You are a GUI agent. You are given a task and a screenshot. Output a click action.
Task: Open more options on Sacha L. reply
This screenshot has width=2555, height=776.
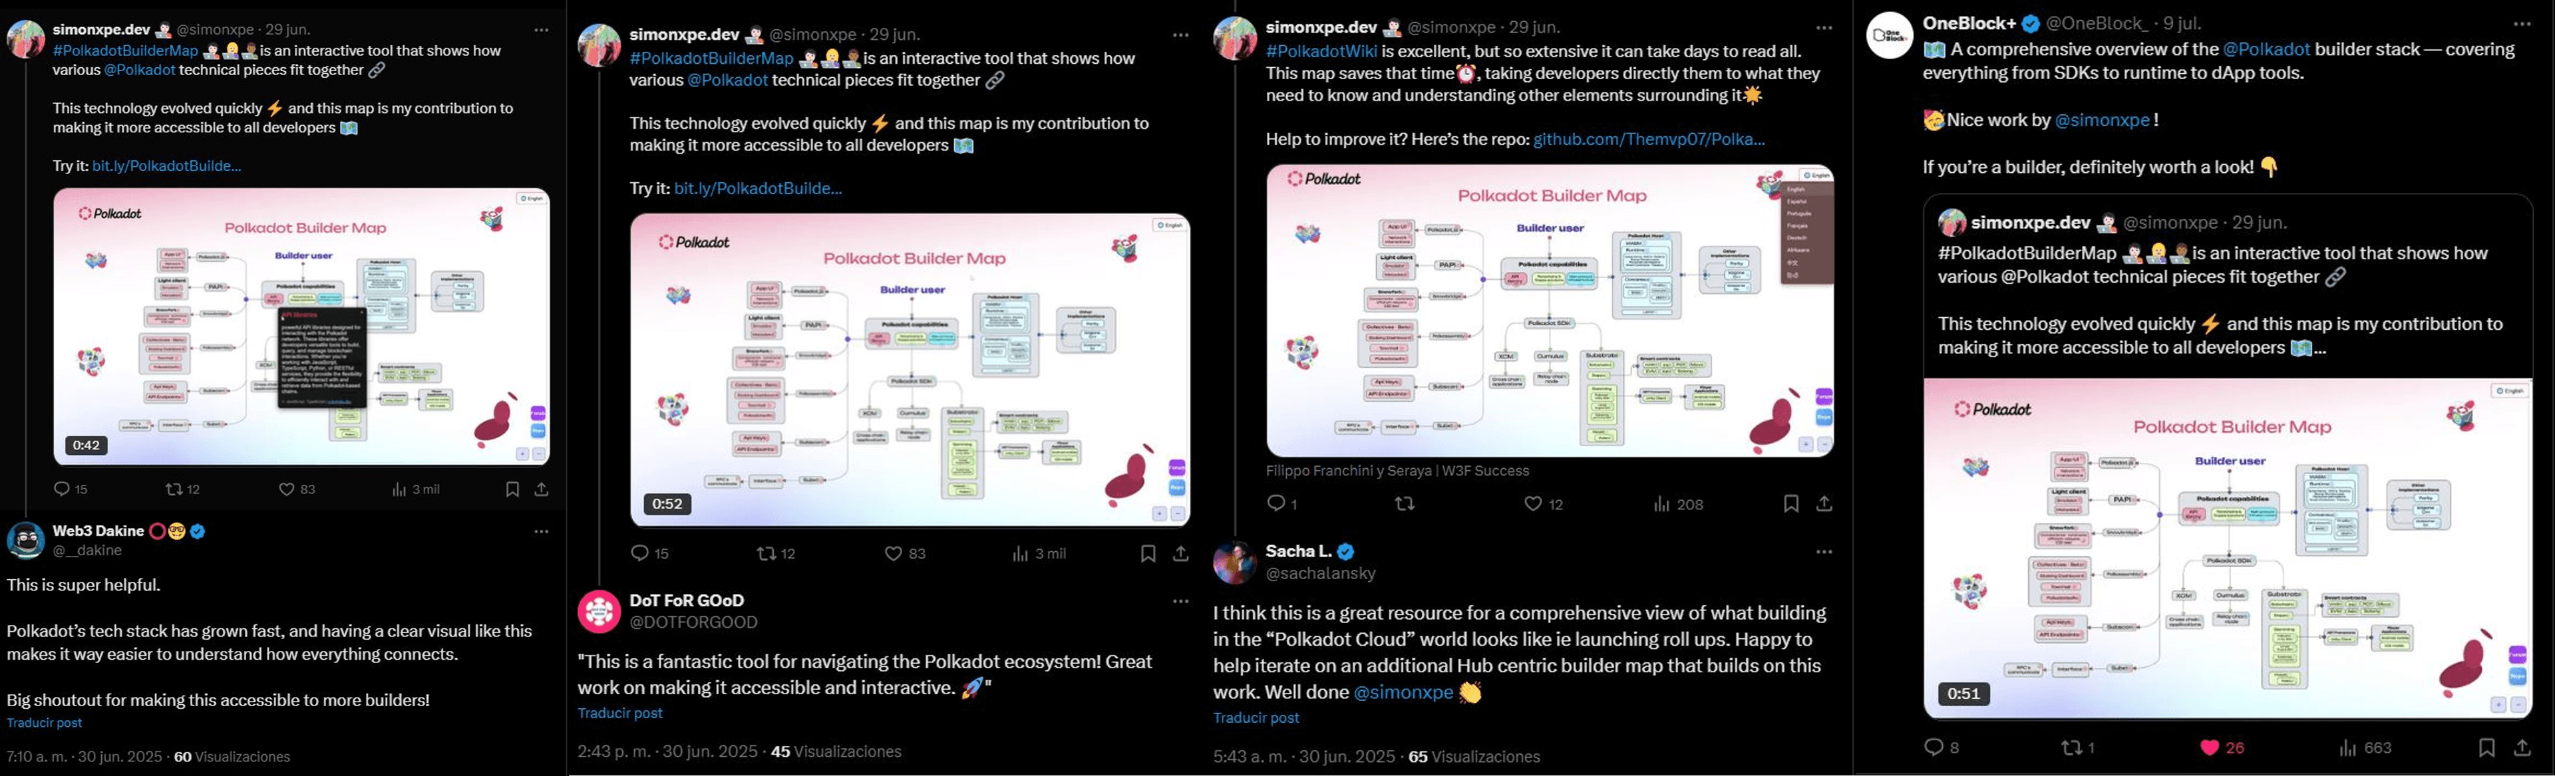(x=1824, y=552)
